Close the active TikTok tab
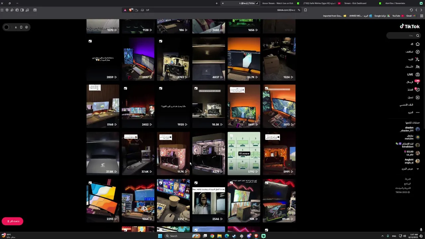This screenshot has width=425, height=239. pyautogui.click(x=223, y=3)
